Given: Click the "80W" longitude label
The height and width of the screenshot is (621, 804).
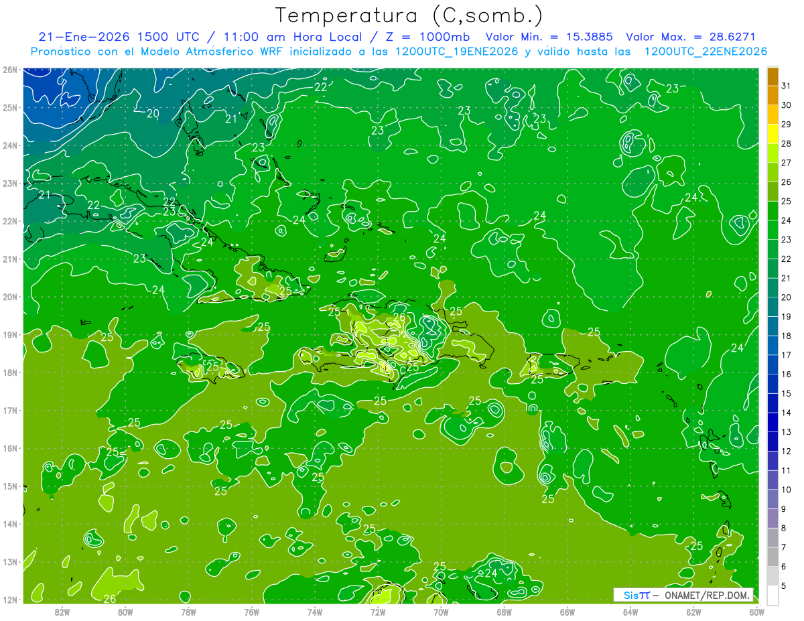Looking at the screenshot, I should [x=125, y=611].
